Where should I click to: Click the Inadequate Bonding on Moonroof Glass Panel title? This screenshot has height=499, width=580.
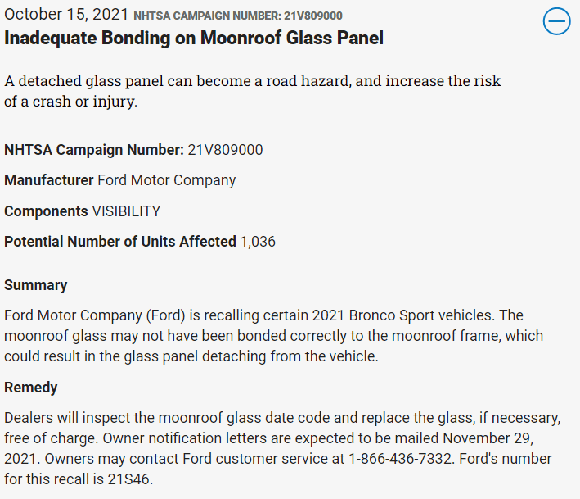[x=194, y=38]
